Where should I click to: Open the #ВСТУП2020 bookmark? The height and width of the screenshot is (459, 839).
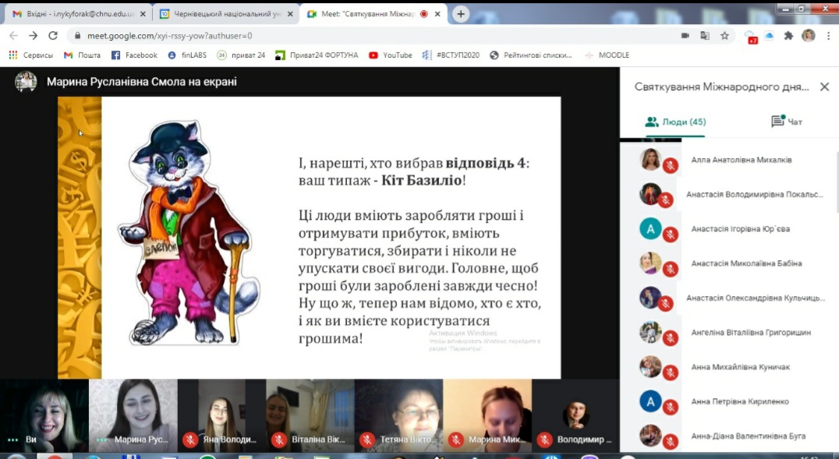pyautogui.click(x=451, y=55)
